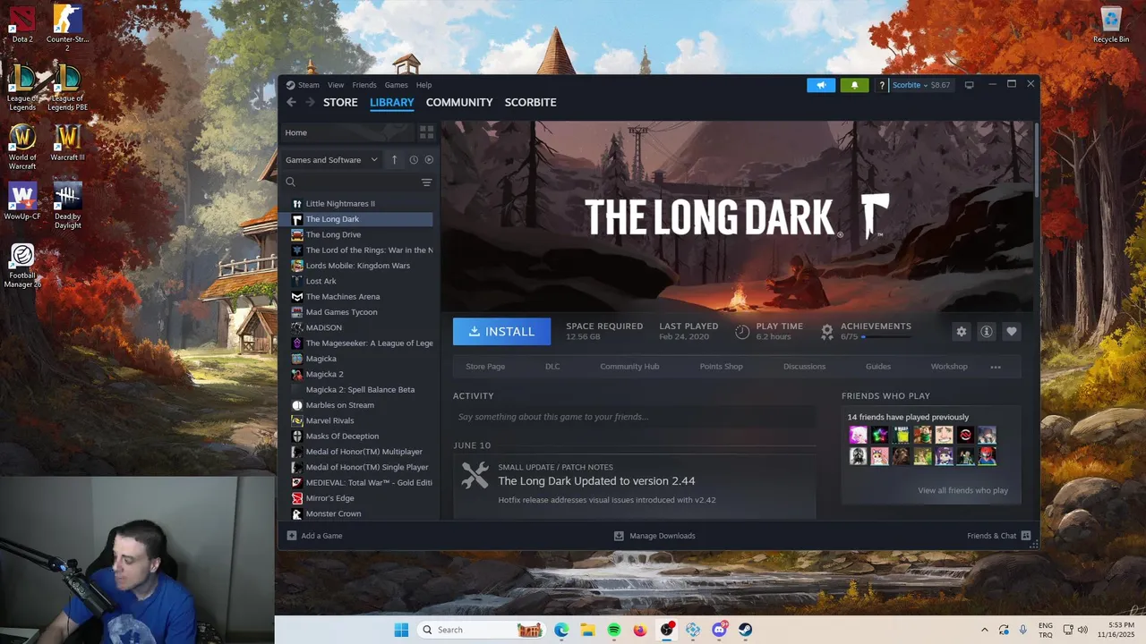This screenshot has height=644, width=1146.
Task: Click the library search magnifier
Action: click(x=290, y=182)
